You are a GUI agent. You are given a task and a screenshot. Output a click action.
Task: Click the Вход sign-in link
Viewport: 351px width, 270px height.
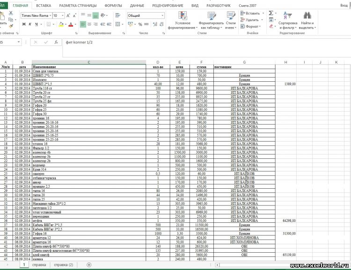point(344,5)
